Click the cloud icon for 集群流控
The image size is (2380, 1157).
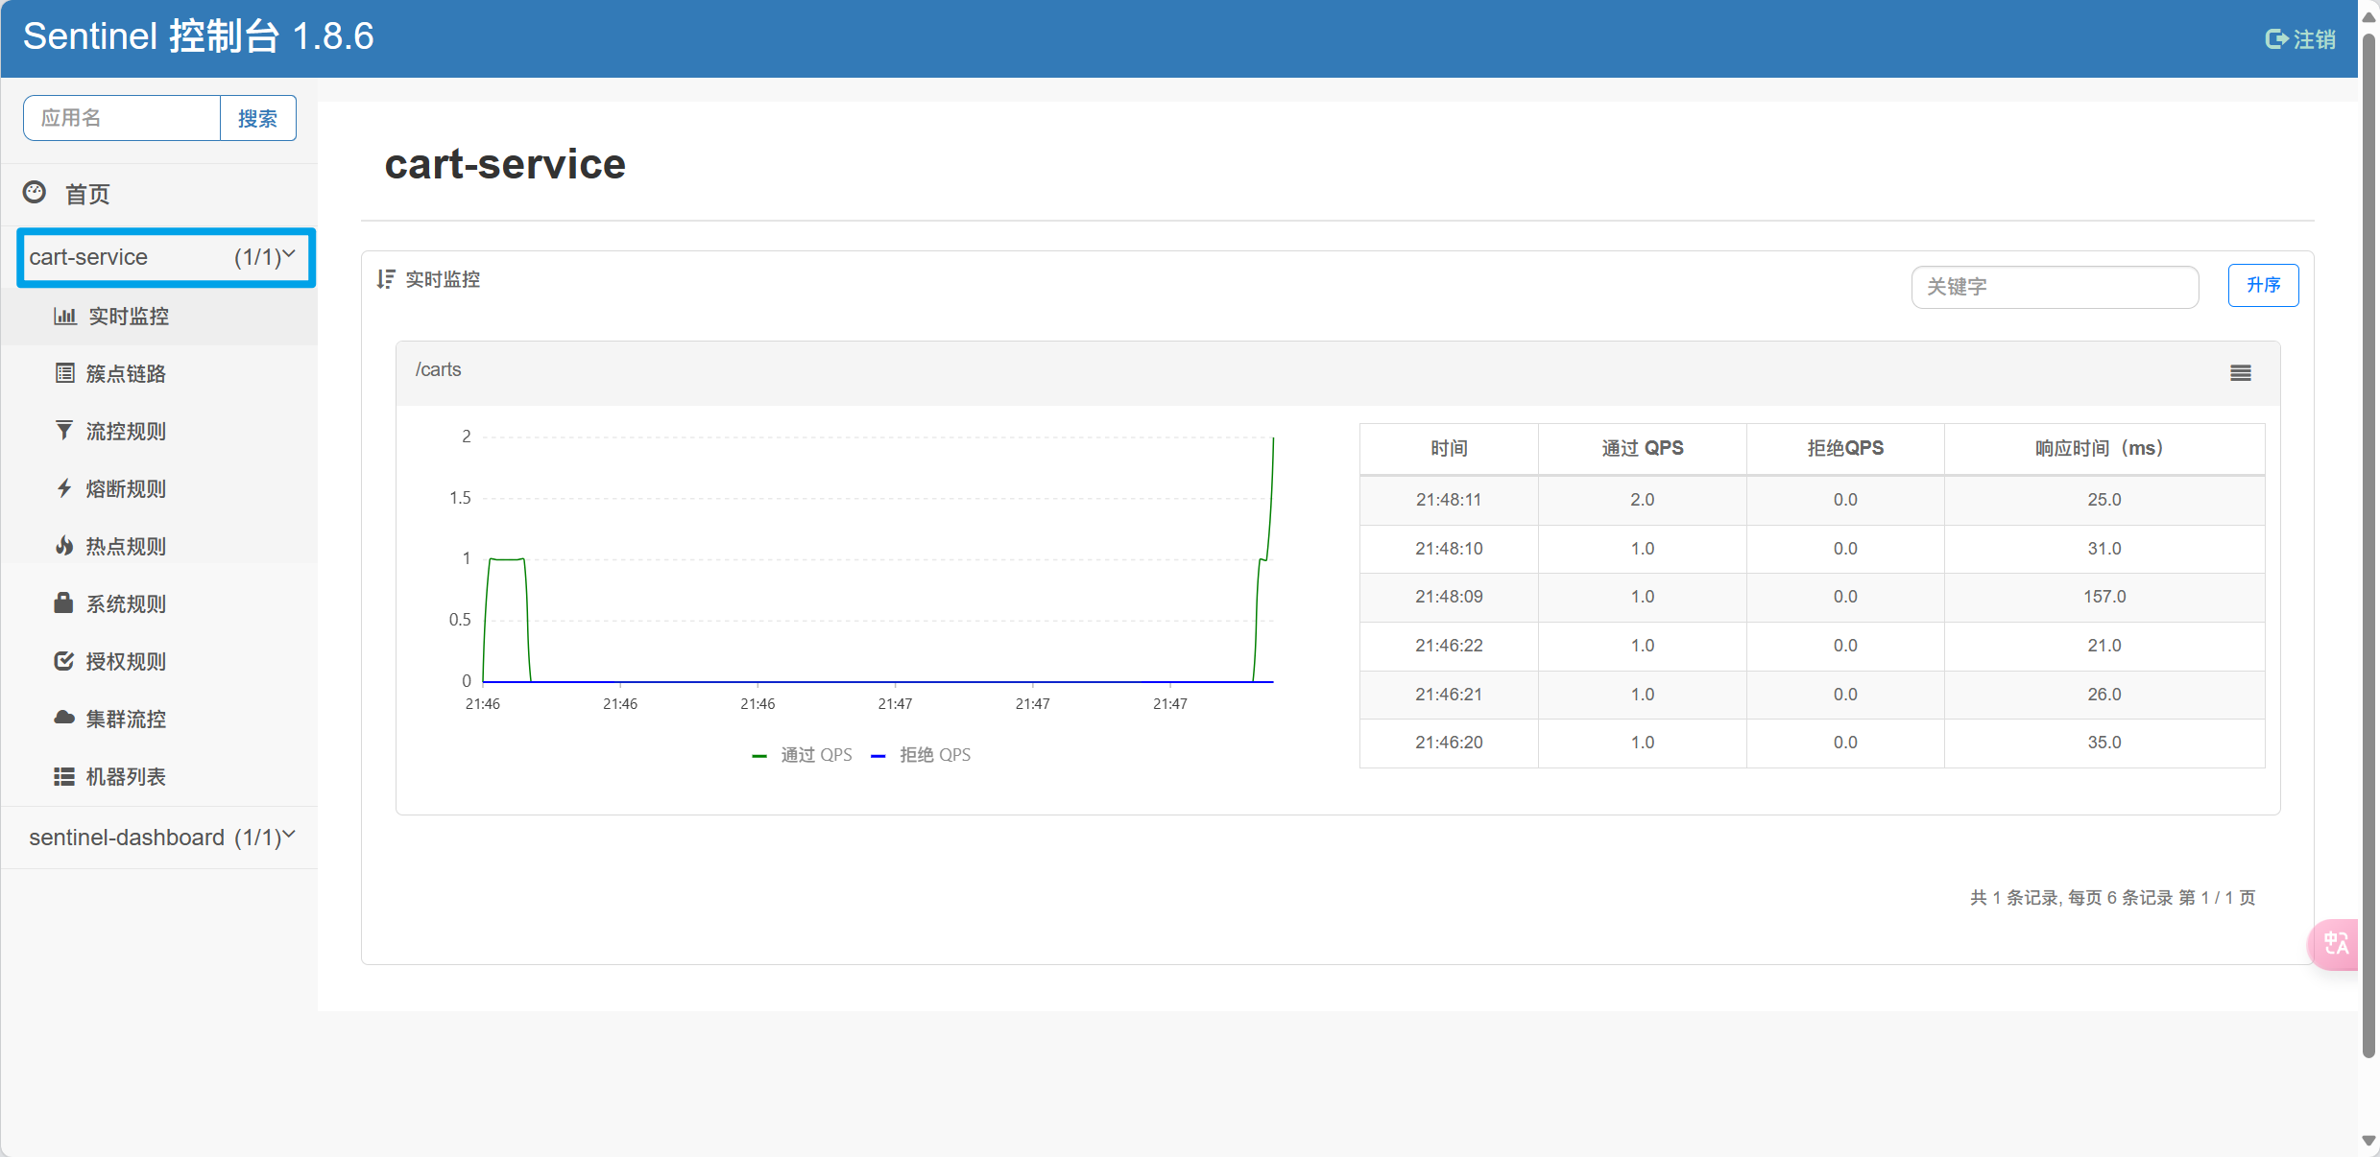click(x=64, y=719)
